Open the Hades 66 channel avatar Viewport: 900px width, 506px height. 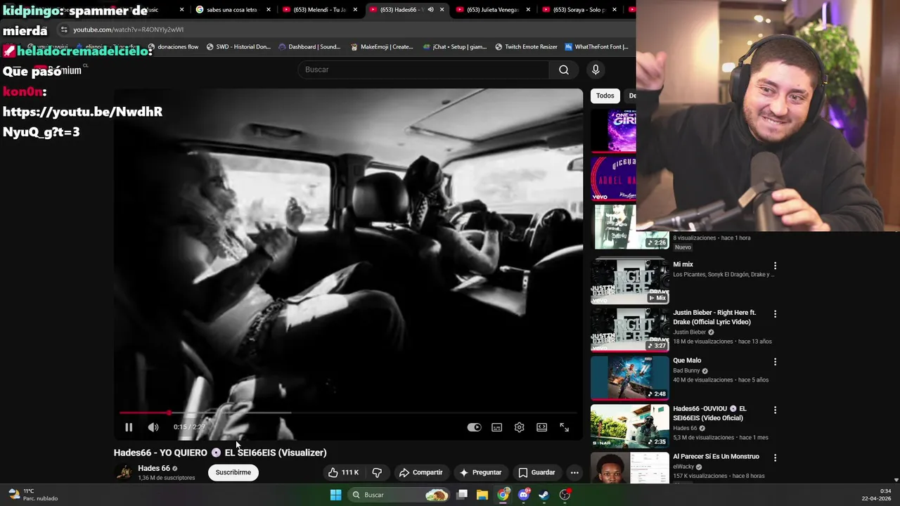[x=124, y=472]
